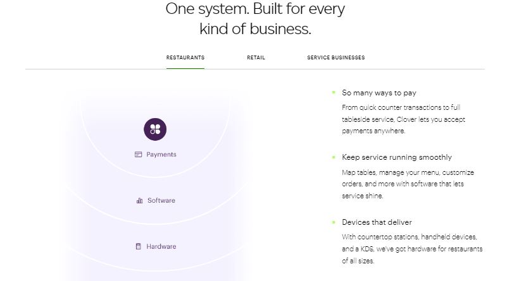
Task: Switch to the Service Businesses tab
Action: [x=336, y=57]
